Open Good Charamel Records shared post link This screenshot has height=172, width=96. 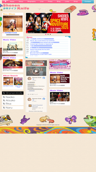click(37, 106)
